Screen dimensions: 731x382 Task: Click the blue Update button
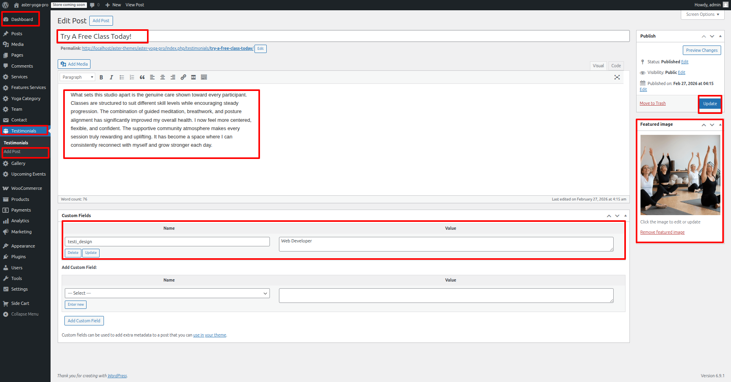click(710, 104)
